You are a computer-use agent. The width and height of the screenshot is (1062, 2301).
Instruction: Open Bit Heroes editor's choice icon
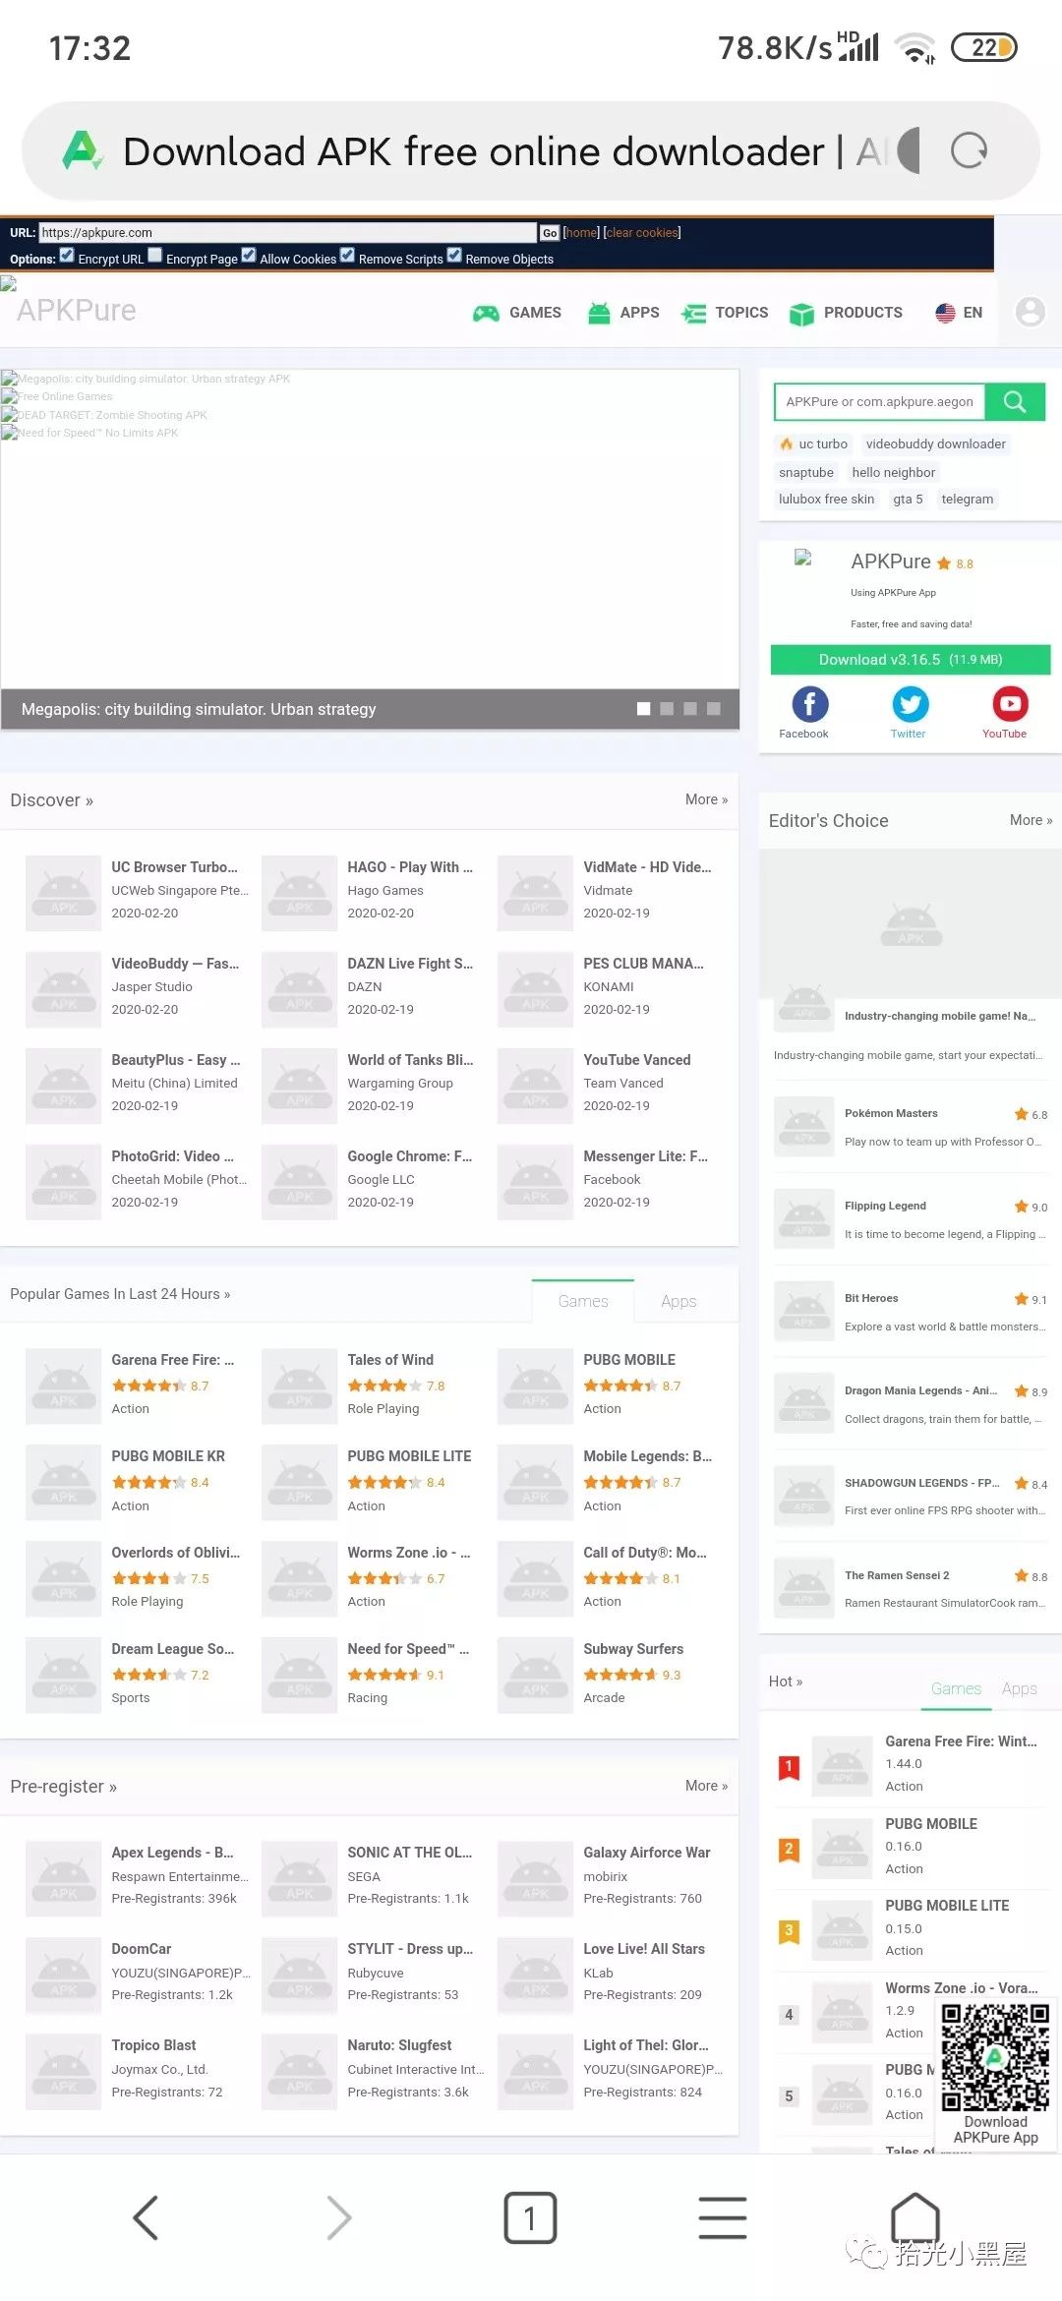804,1312
